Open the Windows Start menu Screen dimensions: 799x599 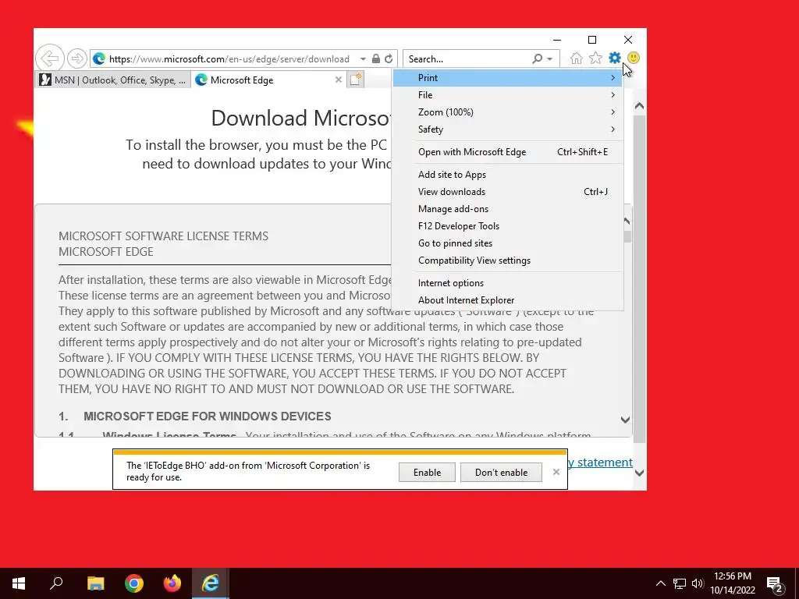(19, 583)
